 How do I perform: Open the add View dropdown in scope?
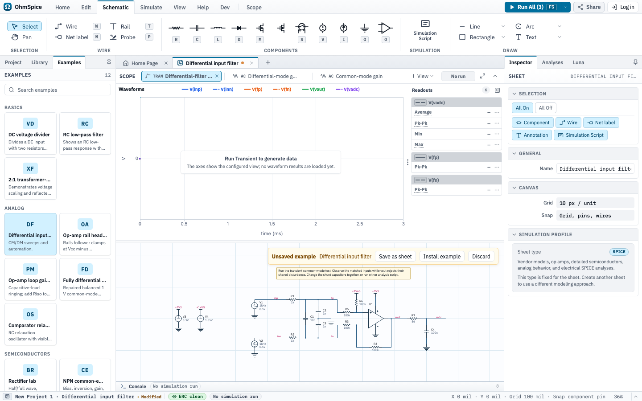(x=422, y=76)
